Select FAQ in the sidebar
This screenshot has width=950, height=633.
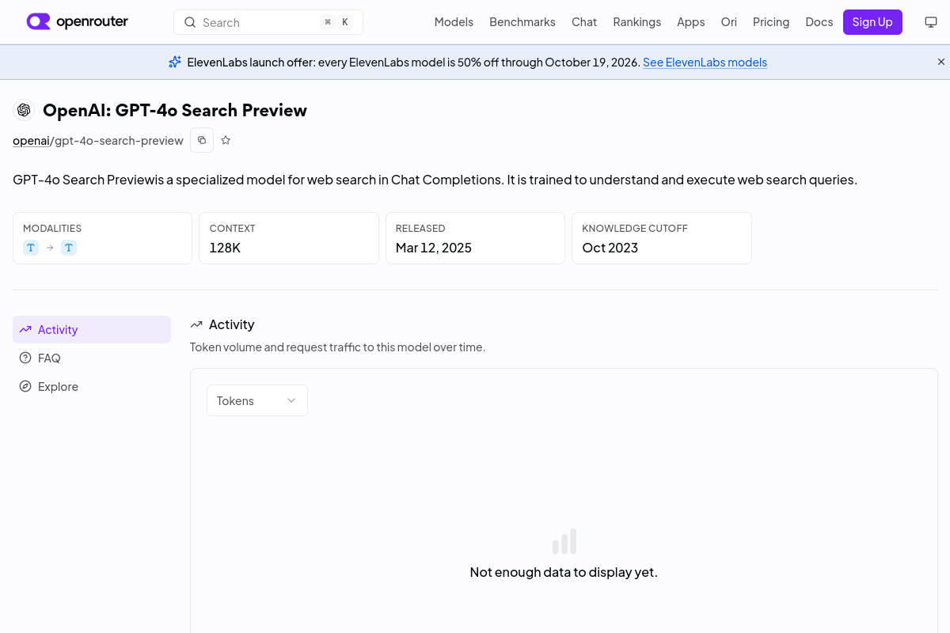92,358
